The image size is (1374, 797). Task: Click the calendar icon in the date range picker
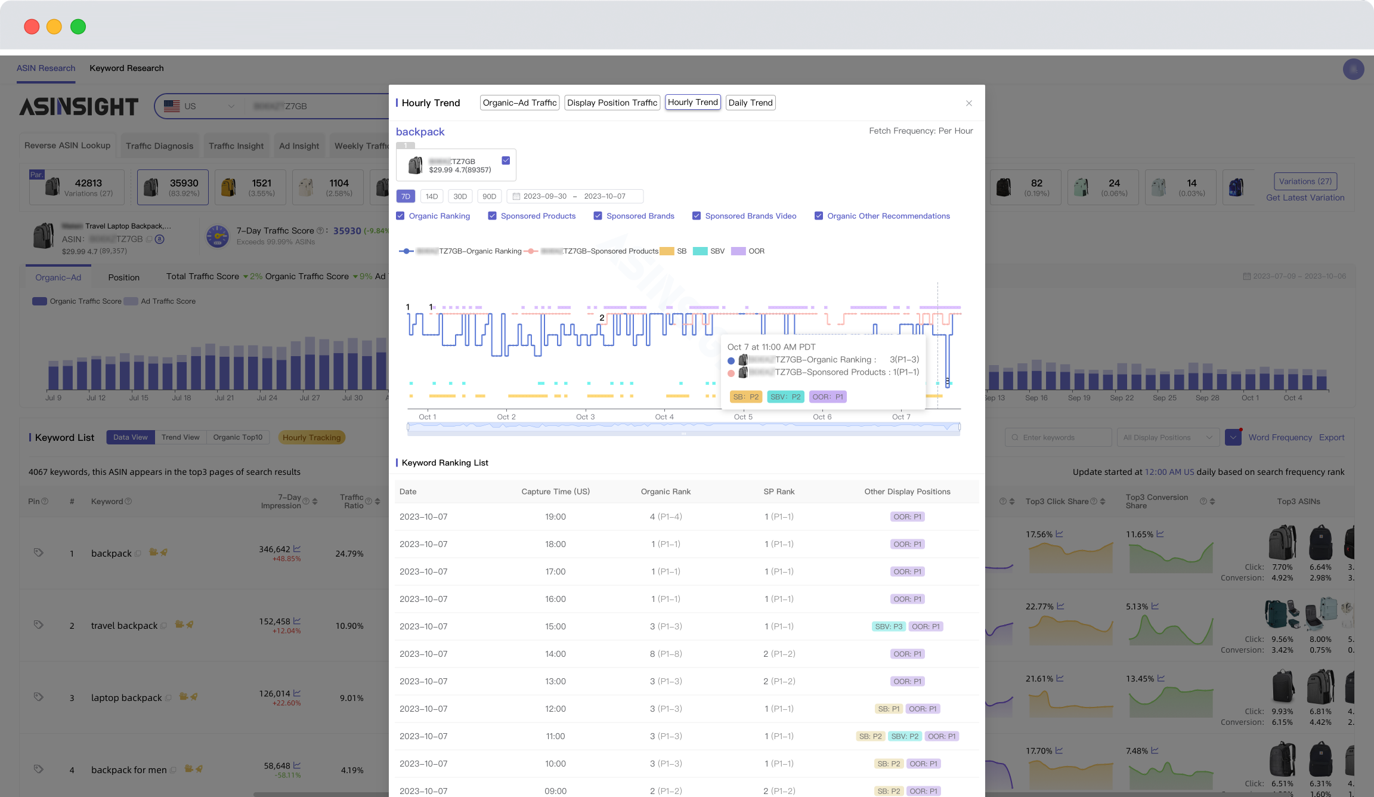coord(516,196)
